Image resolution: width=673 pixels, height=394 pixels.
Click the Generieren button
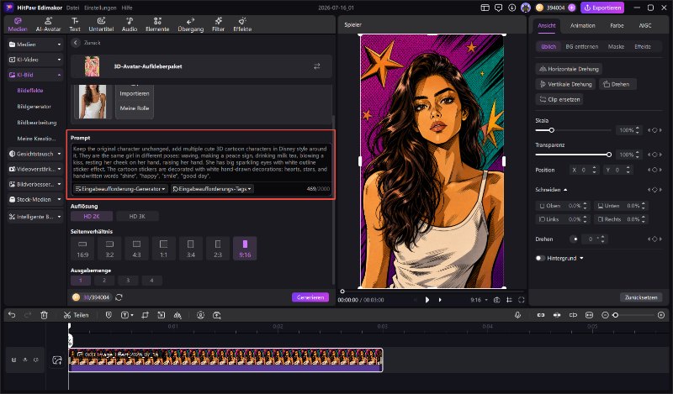click(x=310, y=297)
